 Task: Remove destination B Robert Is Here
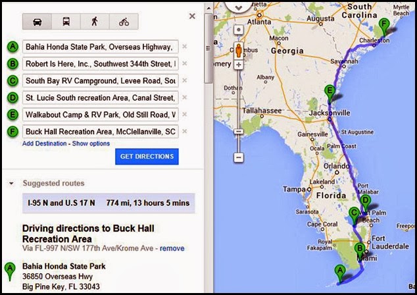tap(184, 63)
